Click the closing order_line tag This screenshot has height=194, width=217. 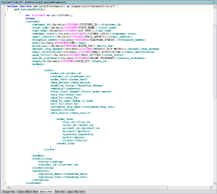[66, 143]
